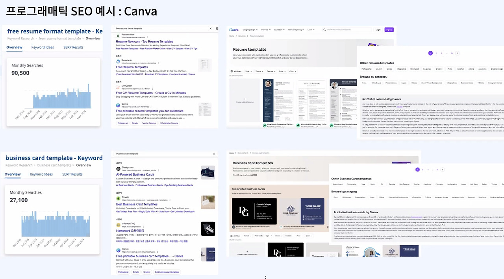Open the black Daniel Gallego business card thumbnail
Image resolution: width=504 pixels, height=279 pixels.
254,211
